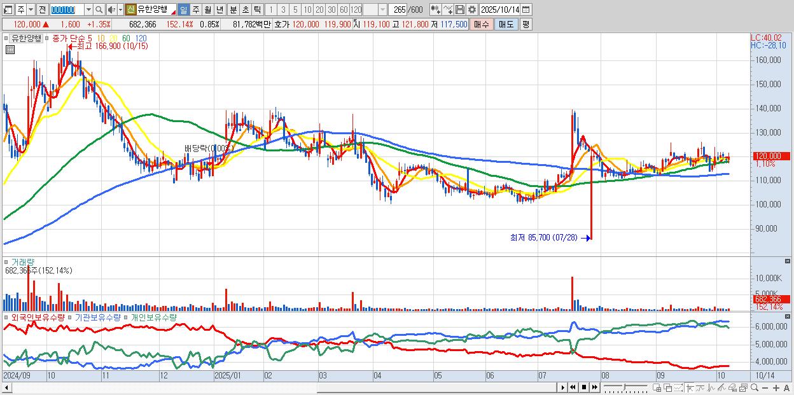Click the zoom magnifier at bottom-right
The width and height of the screenshot is (794, 395).
(754, 388)
